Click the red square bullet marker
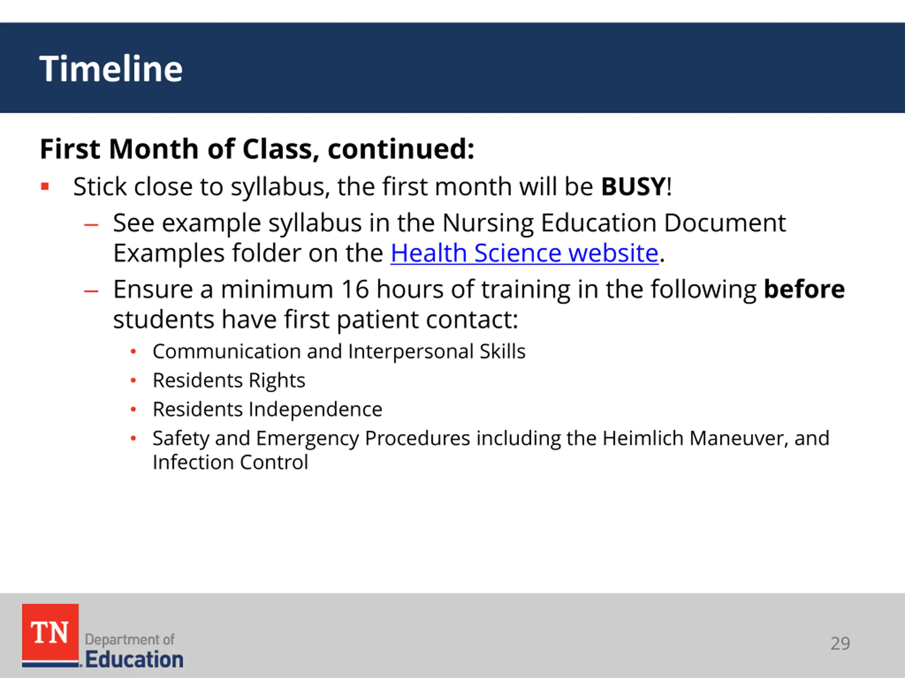The height and width of the screenshot is (678, 905). pyautogui.click(x=45, y=187)
